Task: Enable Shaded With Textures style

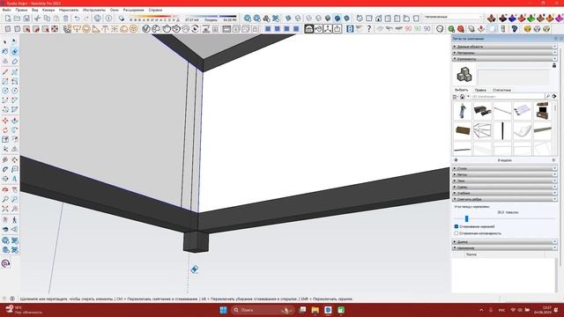Action: (x=338, y=18)
